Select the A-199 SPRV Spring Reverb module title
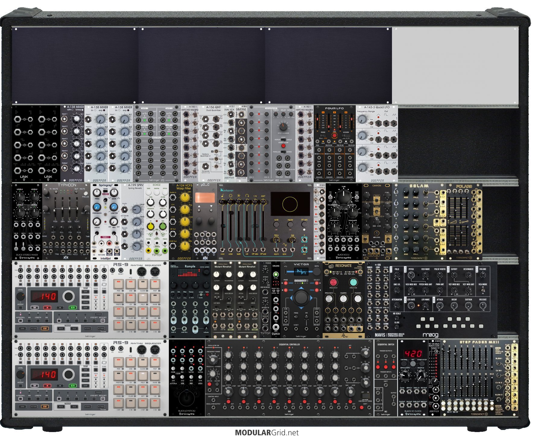Screen dimensions: 534x439 pyautogui.click(x=135, y=186)
